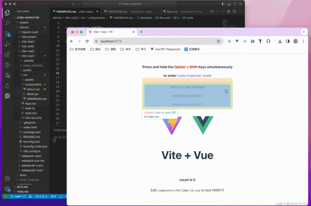Open the Run and Debug view
The height and width of the screenshot is (206, 311).
coord(7,43)
